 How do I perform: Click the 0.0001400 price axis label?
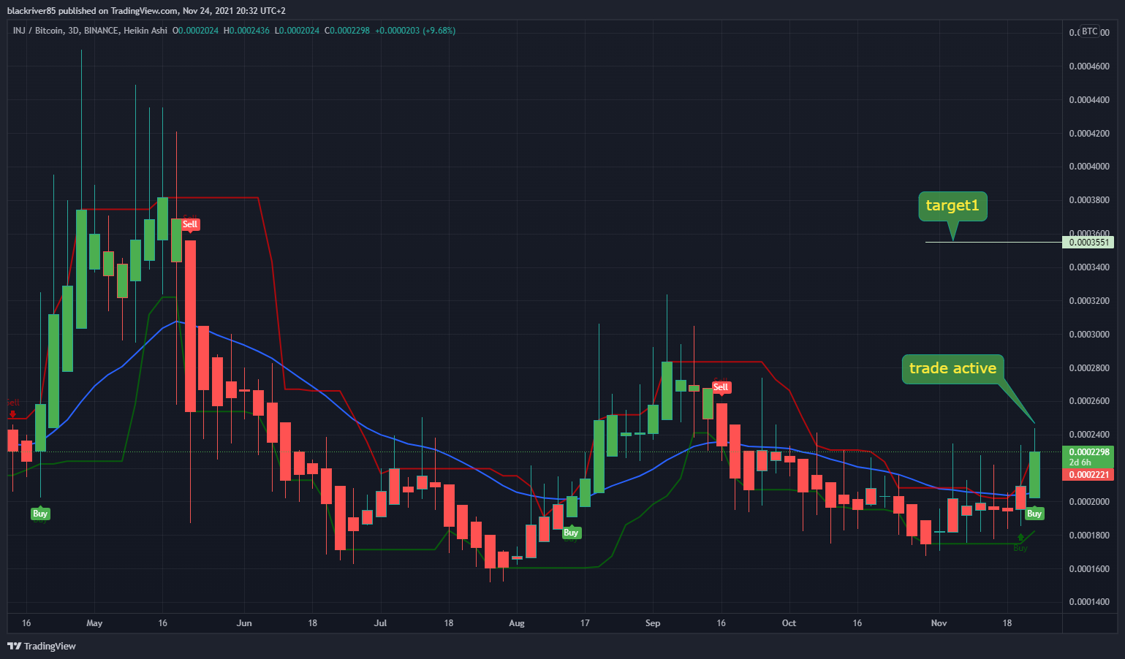pyautogui.click(x=1089, y=602)
